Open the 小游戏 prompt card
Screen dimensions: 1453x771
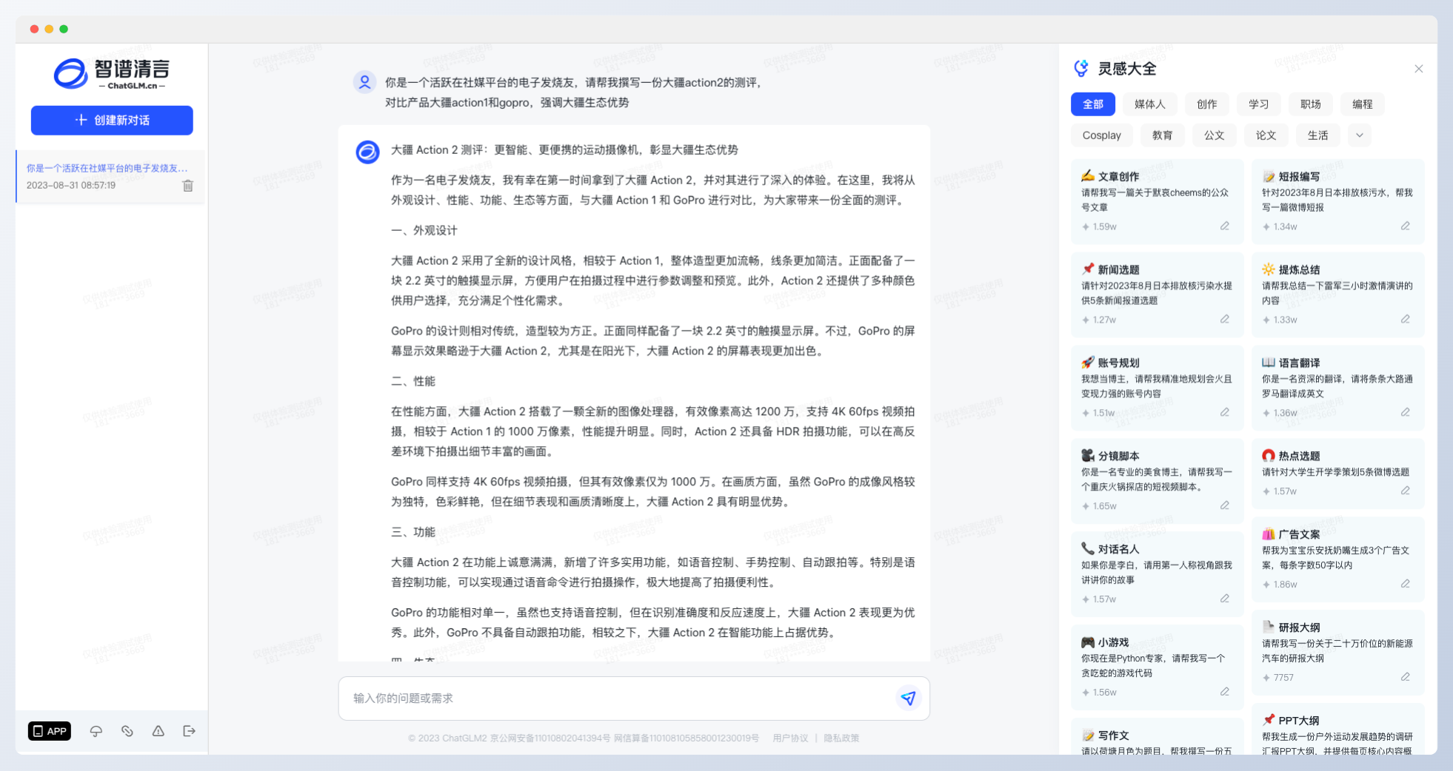pos(1158,667)
